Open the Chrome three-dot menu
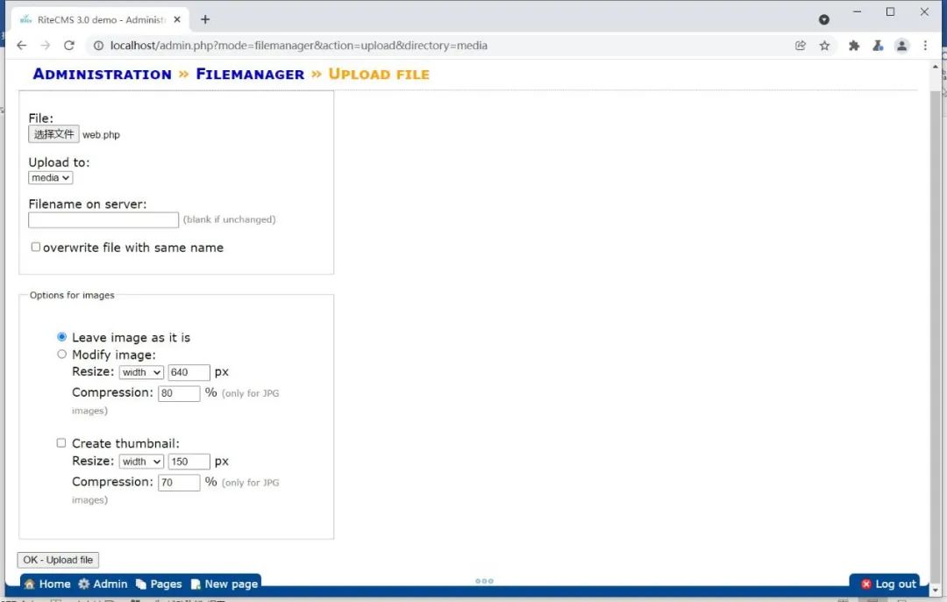 click(x=925, y=46)
